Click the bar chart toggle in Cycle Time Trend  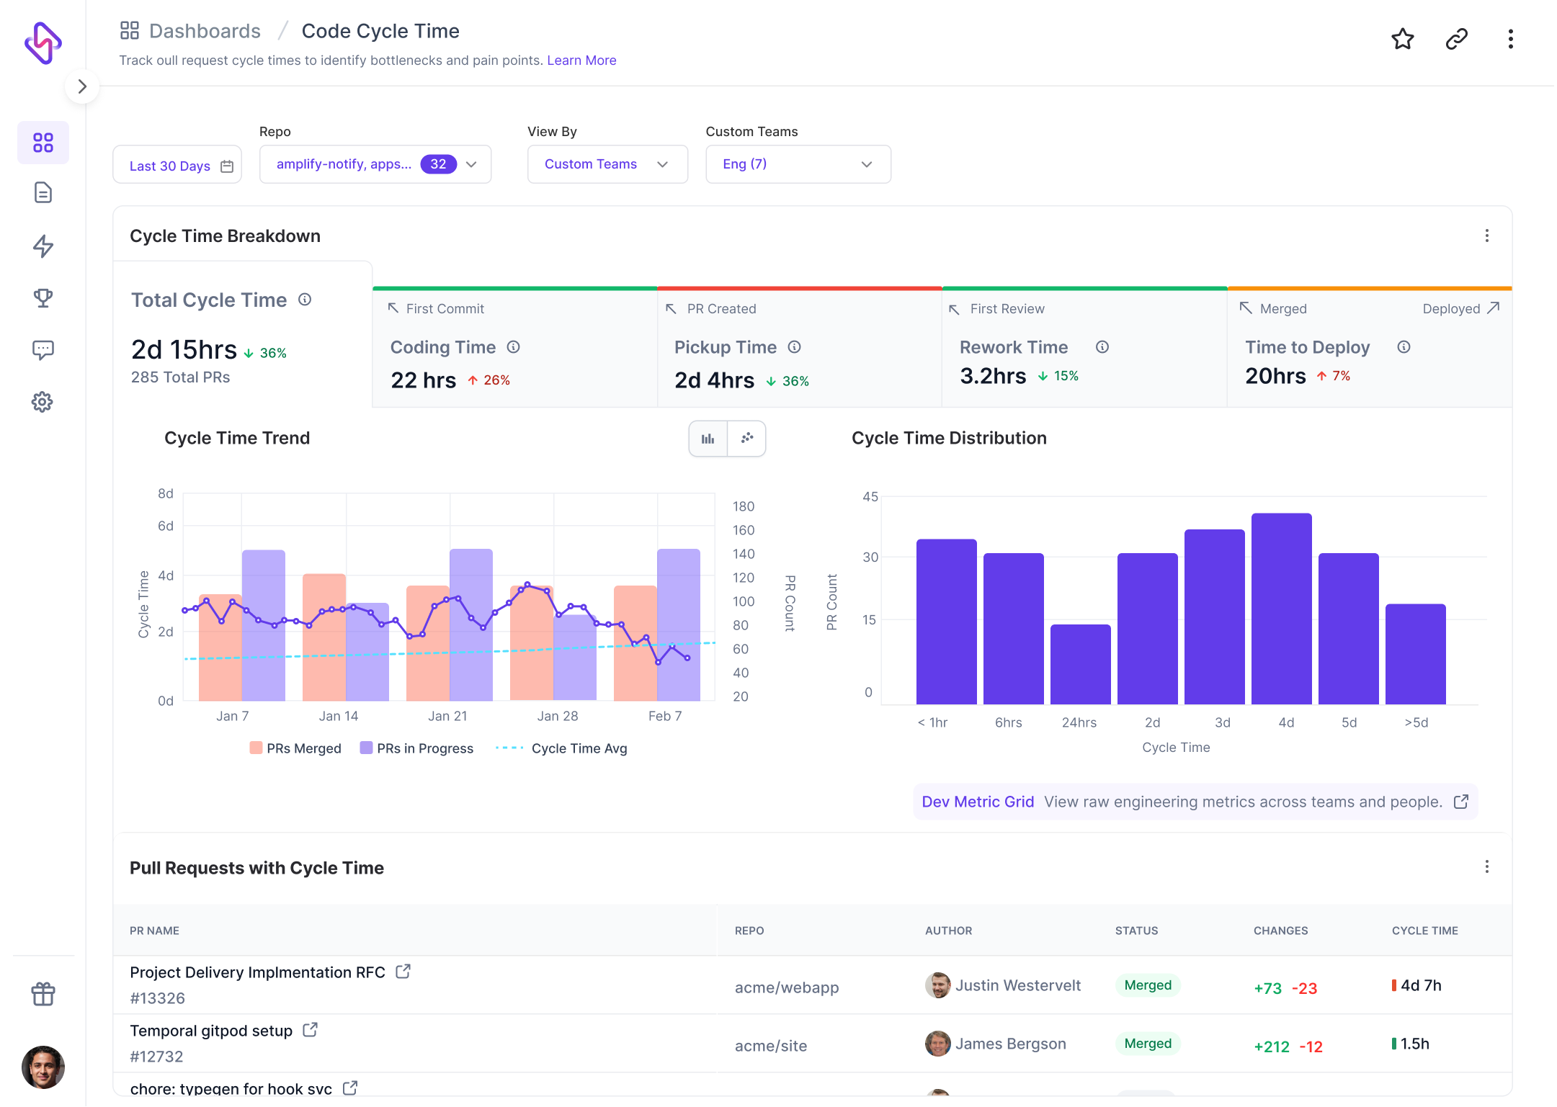tap(708, 437)
